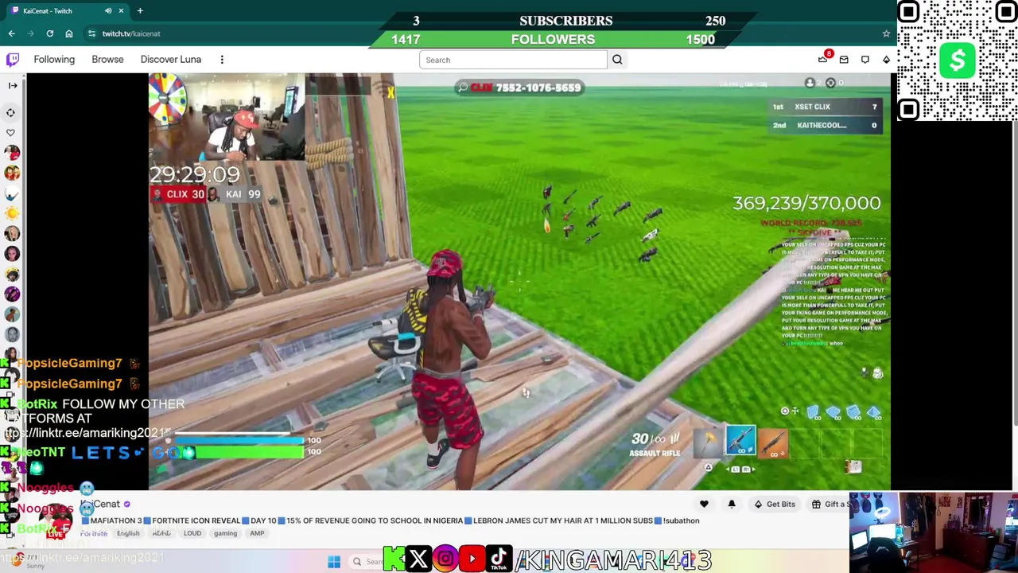This screenshot has height=573, width=1018.
Task: Open the Twitch notifications inbox
Action: pyautogui.click(x=844, y=60)
